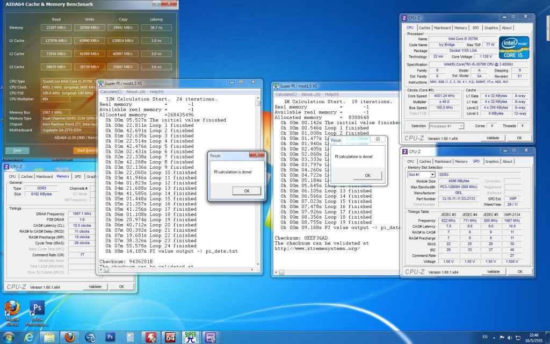The width and height of the screenshot is (550, 344).
Task: Click the horizontal scrollbar in the 1M Super PI window
Action: [337, 273]
